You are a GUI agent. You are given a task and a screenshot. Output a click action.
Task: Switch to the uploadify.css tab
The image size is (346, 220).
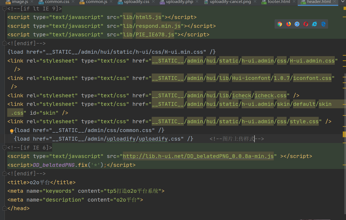(136, 2)
